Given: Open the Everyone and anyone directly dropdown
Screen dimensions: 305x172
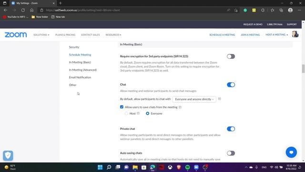Looking at the screenshot, I should pos(194,99).
